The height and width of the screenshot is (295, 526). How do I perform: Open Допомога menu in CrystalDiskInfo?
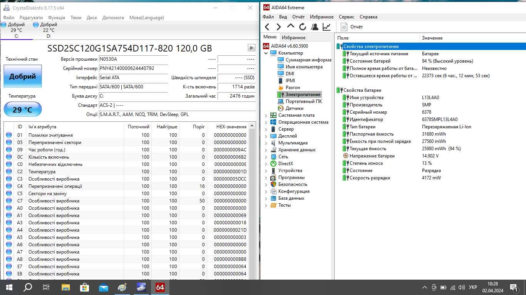[x=113, y=18]
